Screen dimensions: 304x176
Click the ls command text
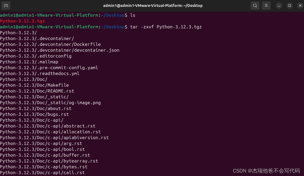133,15
